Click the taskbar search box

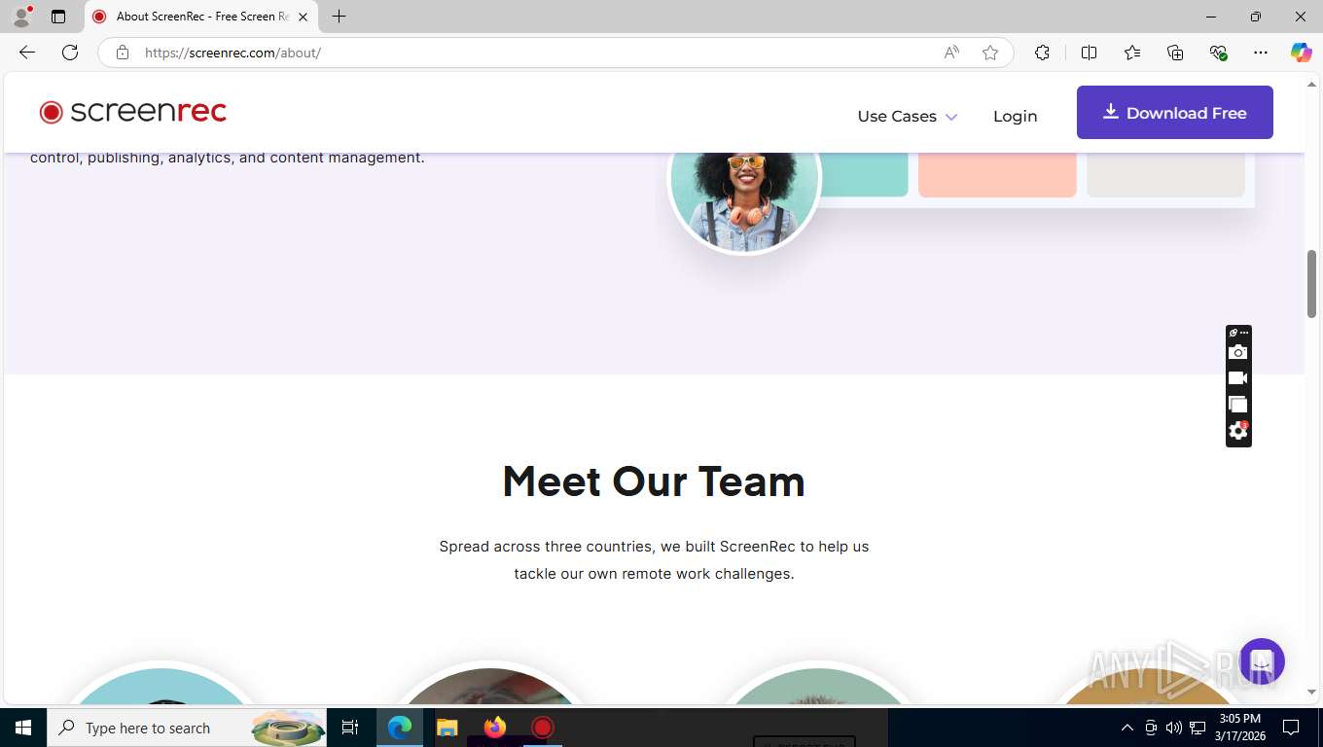click(x=188, y=728)
